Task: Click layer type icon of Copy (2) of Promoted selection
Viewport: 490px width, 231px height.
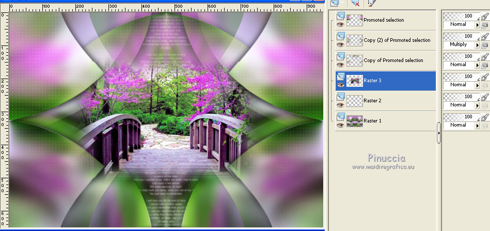Action: point(340,36)
